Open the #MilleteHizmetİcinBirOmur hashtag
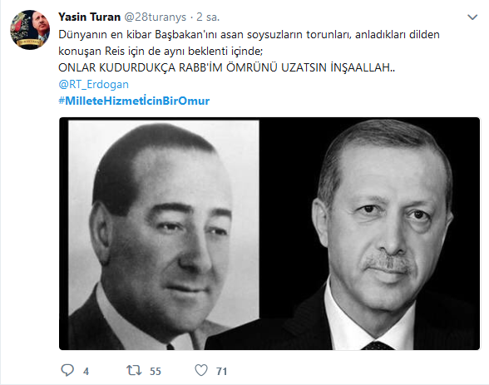This screenshot has width=489, height=385. click(134, 101)
